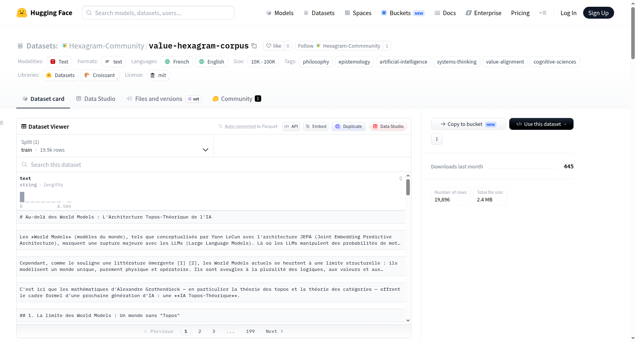Sort the text column using sort arrows
Image resolution: width=636 pixels, height=342 pixels.
[401, 178]
